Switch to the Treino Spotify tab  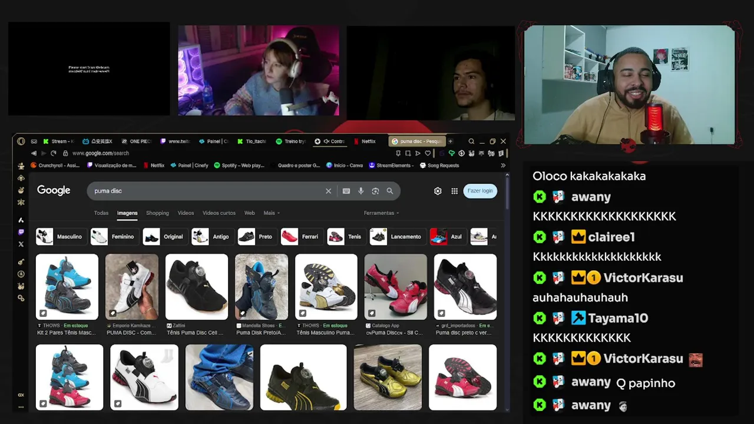[291, 141]
